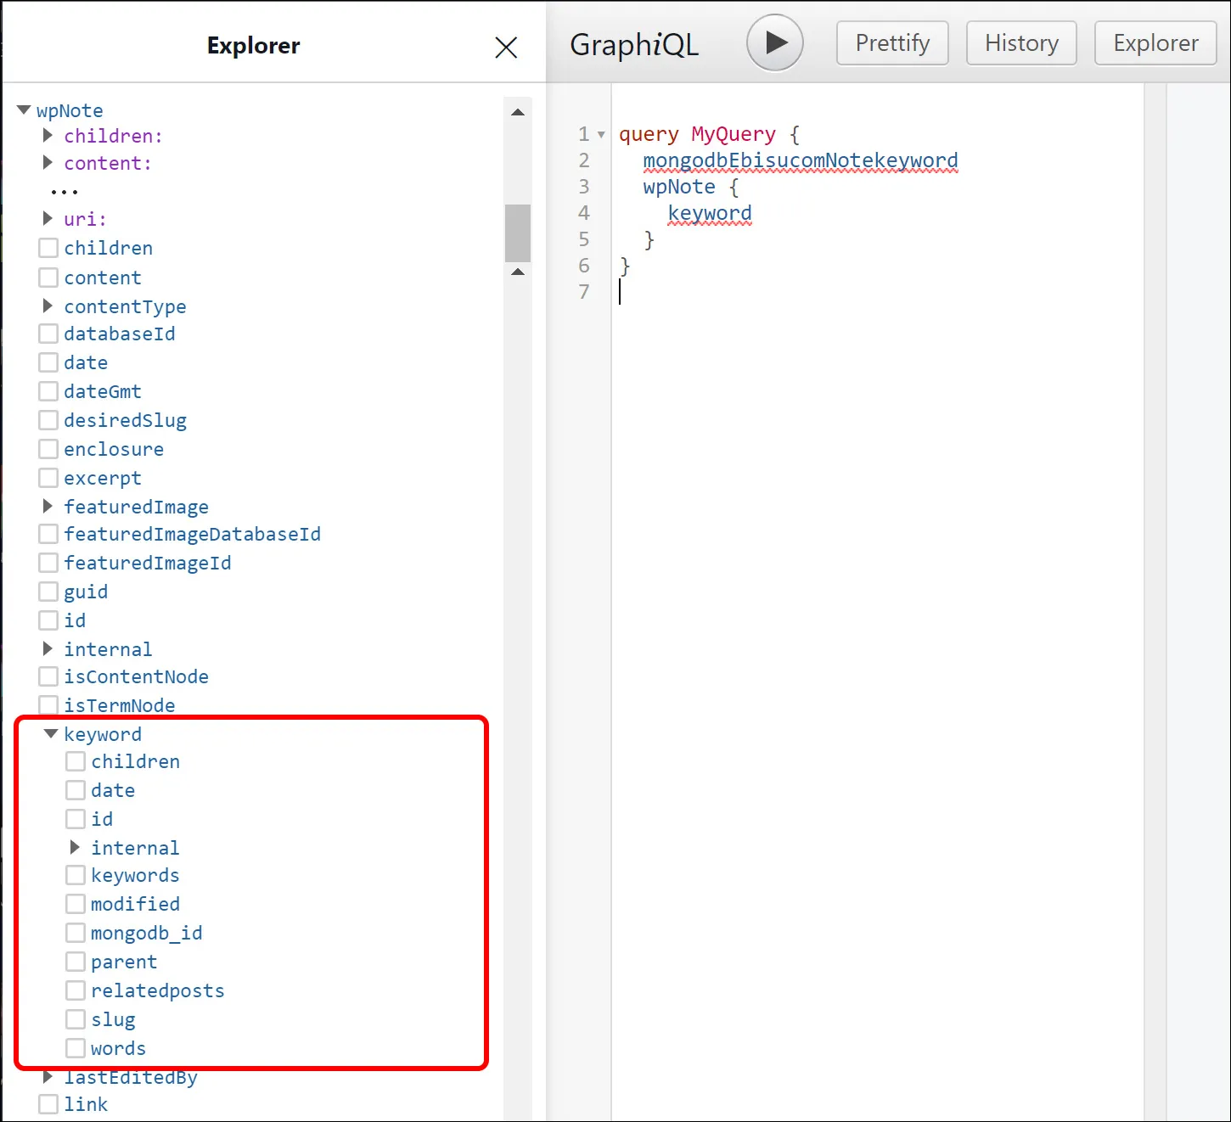Toggle the Explorer button in the toolbar
Screen dimensions: 1231x1122
point(1155,43)
